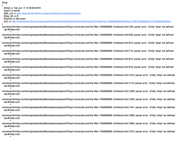This screenshot has height=142, width=196.
Task: Click the '[url] =>' key label
Action: click(x=7, y=21)
